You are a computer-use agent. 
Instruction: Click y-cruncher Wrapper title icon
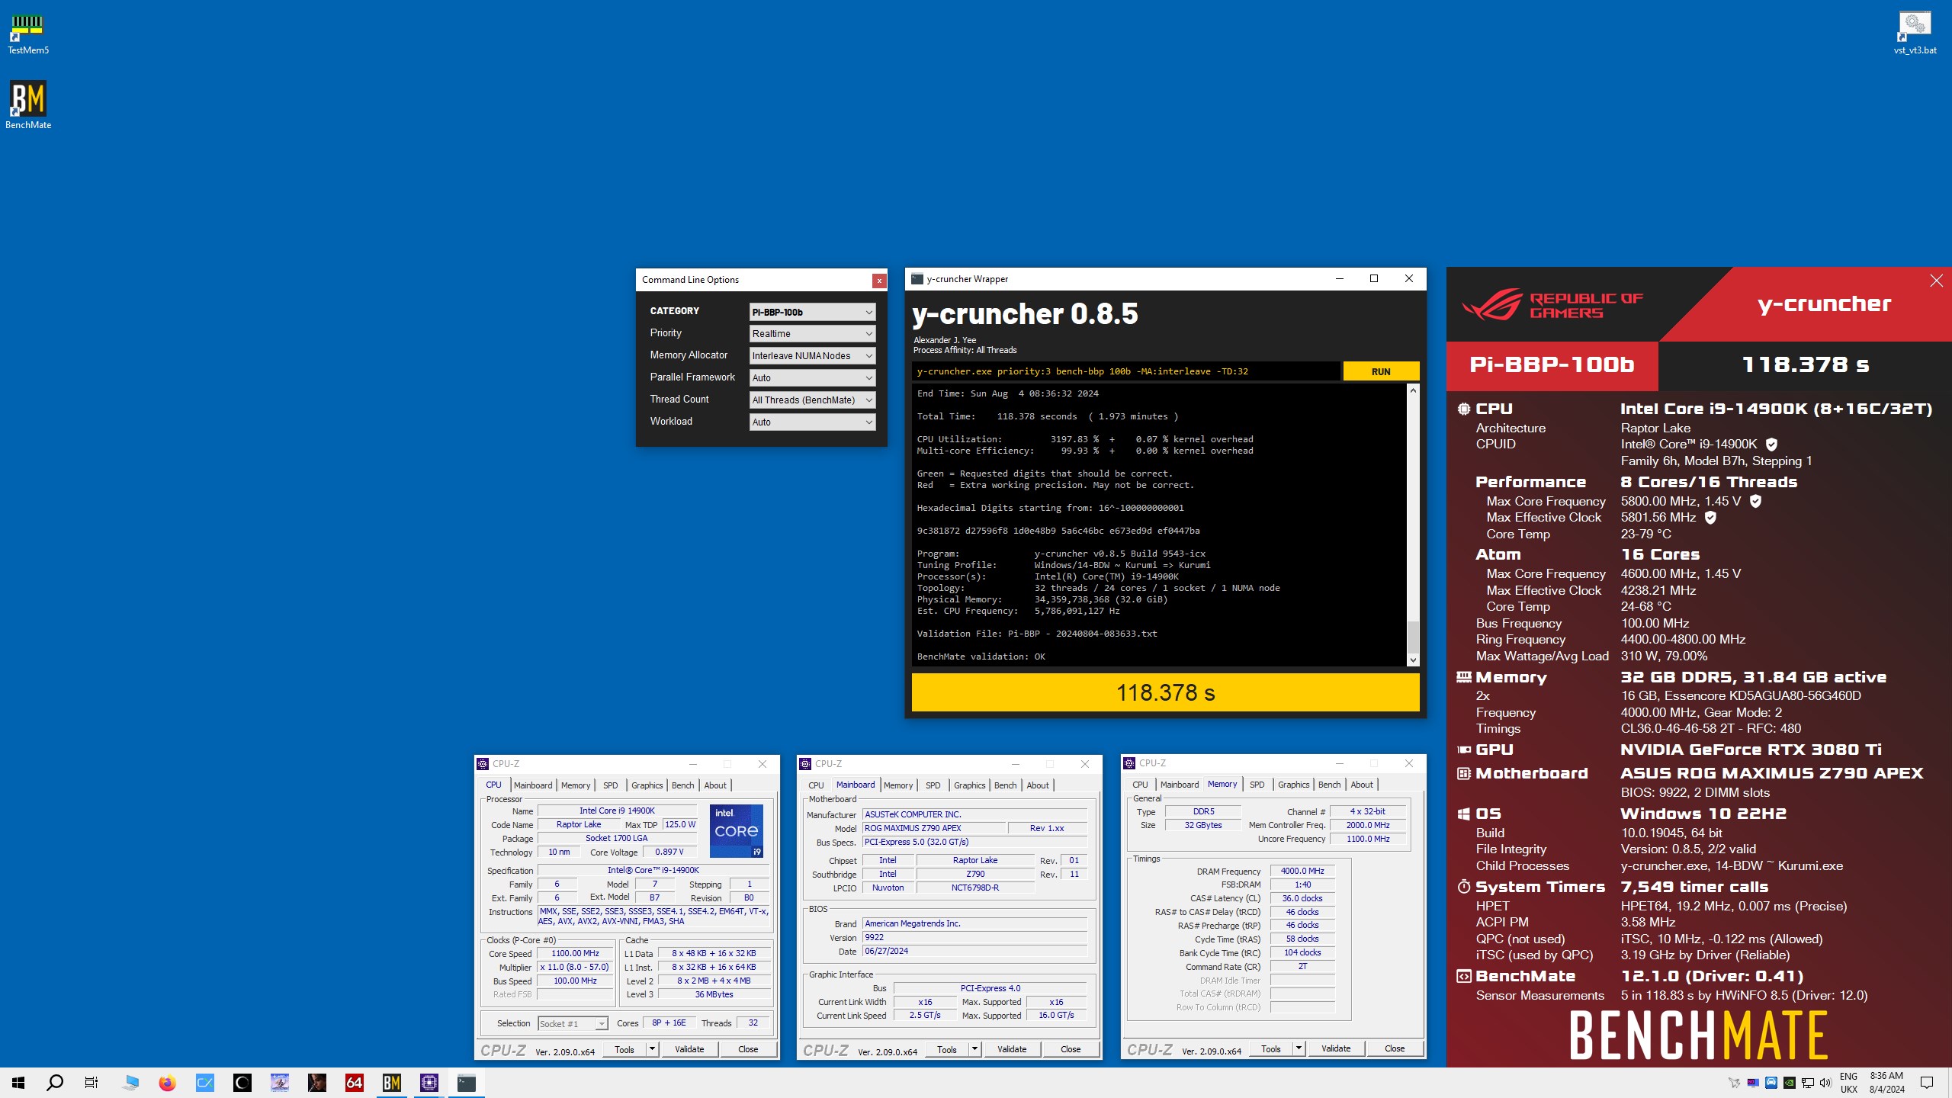[x=917, y=279]
